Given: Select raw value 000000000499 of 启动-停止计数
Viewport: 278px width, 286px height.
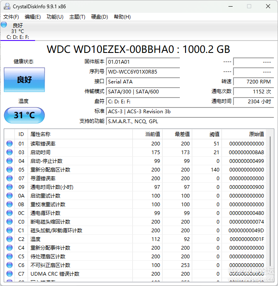Looking at the screenshot, I should (x=247, y=161).
